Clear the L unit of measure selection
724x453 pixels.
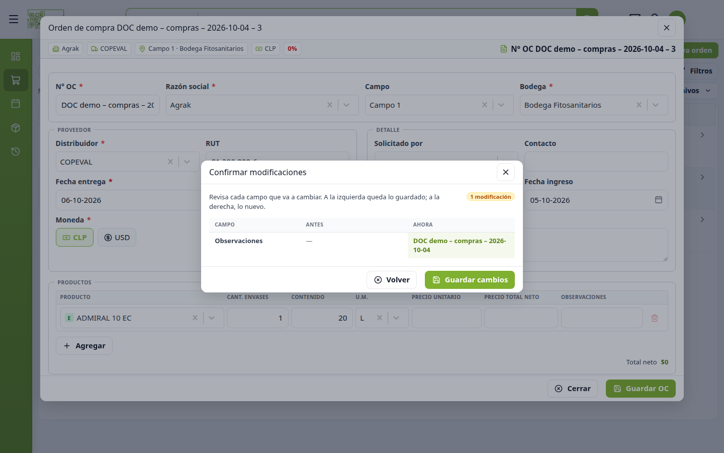(x=380, y=318)
